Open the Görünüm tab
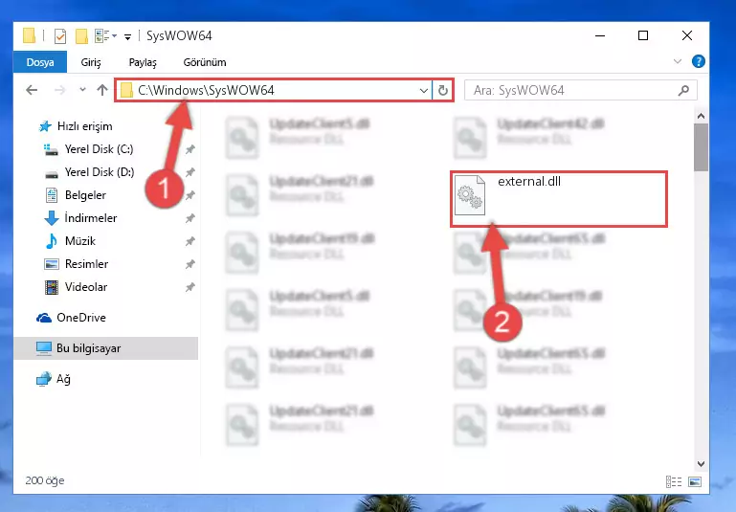736x512 pixels. click(x=205, y=62)
